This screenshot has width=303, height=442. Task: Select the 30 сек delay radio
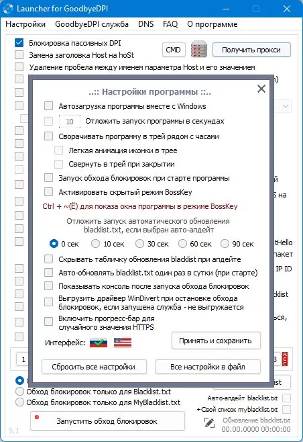(x=139, y=244)
